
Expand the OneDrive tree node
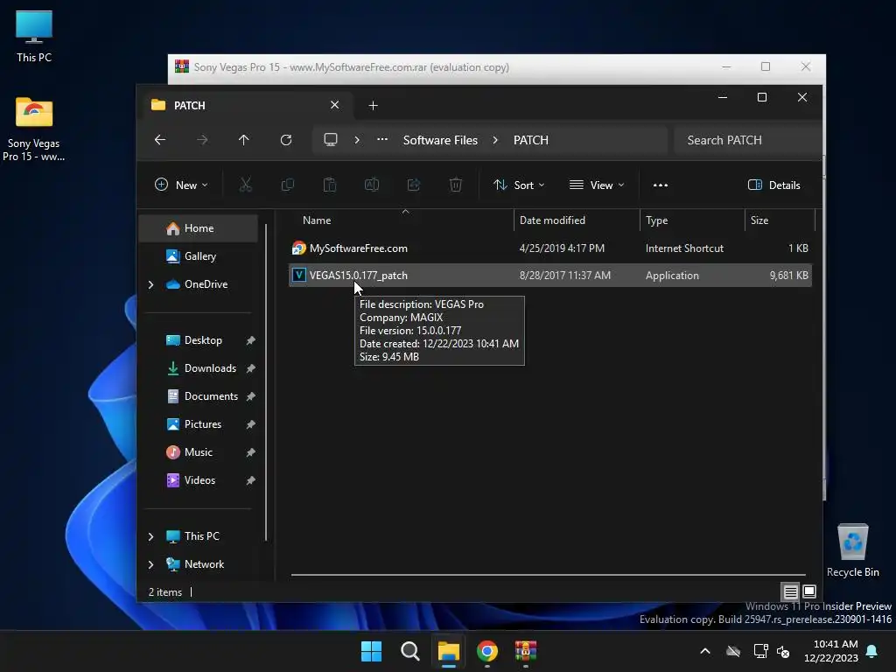(x=150, y=284)
